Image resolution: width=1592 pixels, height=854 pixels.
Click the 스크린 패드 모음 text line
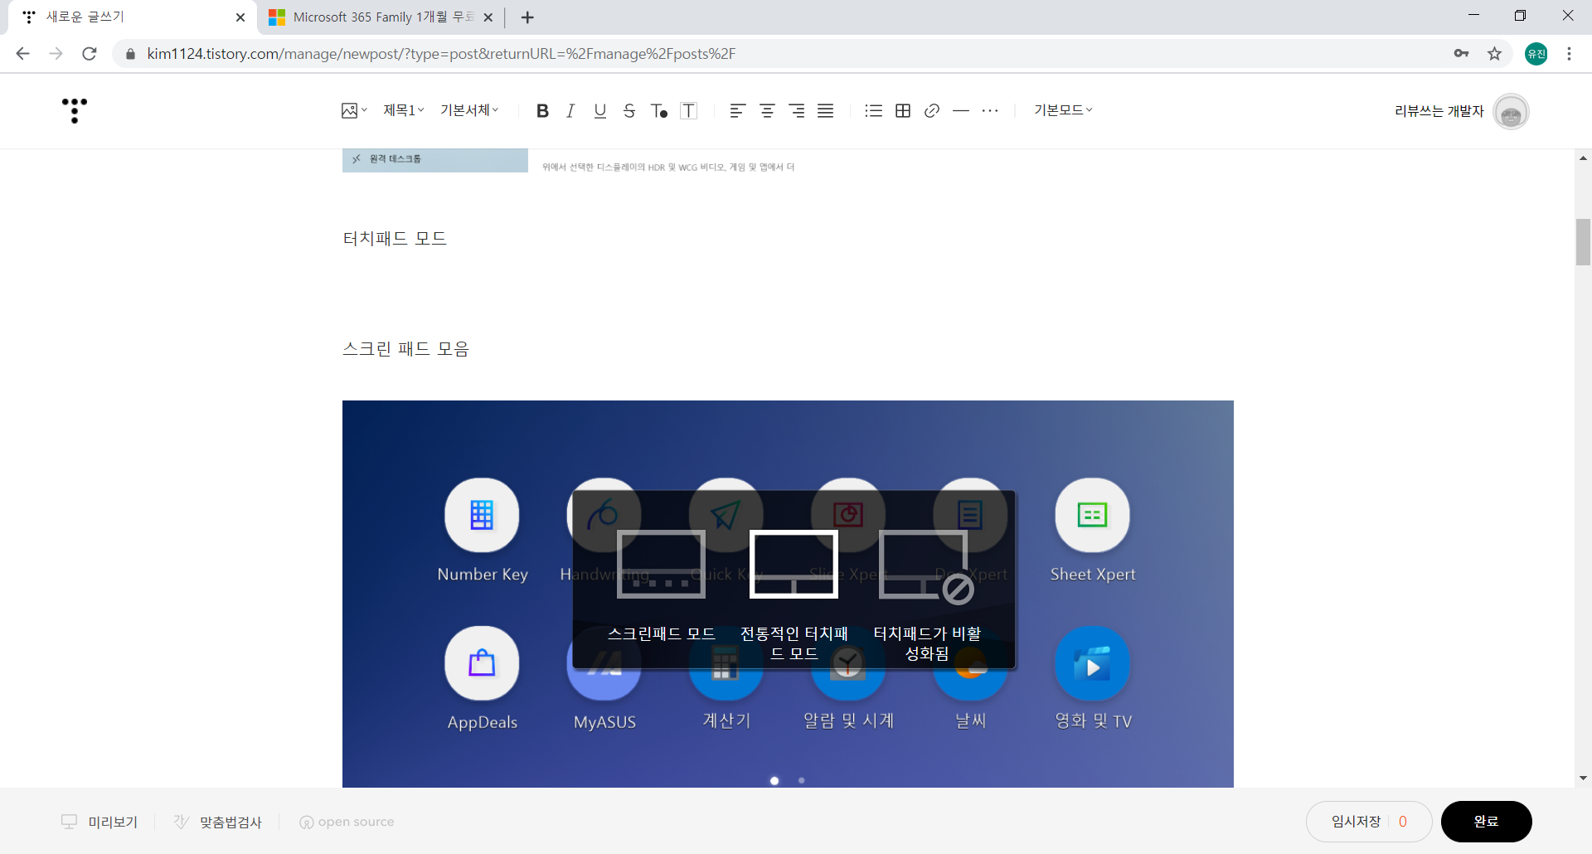pos(405,349)
